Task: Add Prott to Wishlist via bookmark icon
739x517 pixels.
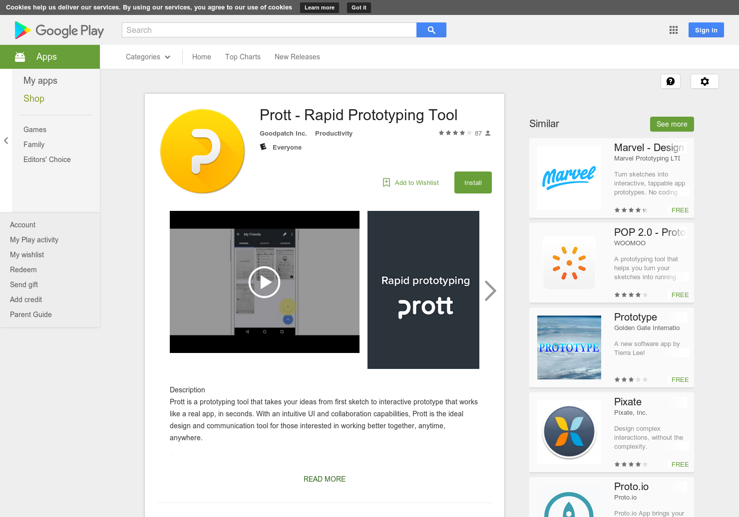Action: pos(386,182)
